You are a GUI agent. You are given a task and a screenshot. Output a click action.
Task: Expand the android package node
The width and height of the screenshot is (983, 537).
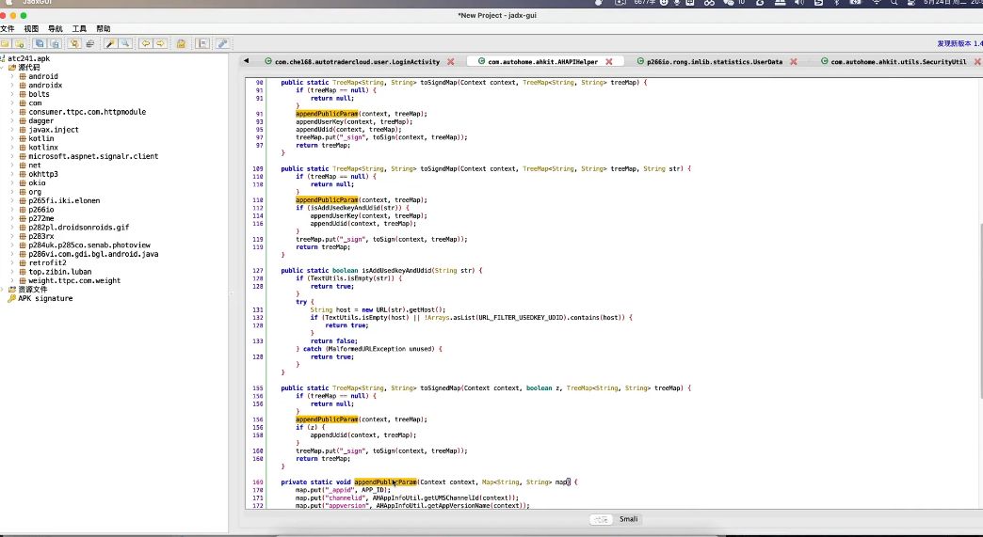pyautogui.click(x=12, y=77)
